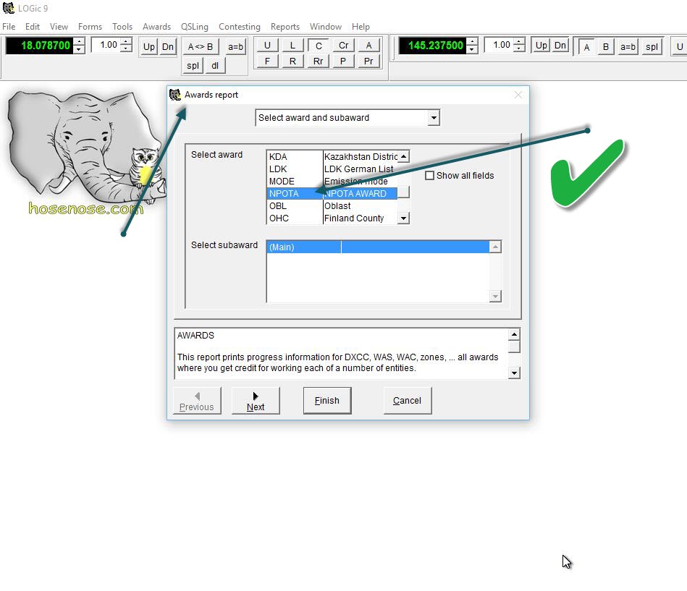This screenshot has height=591, width=687.
Task: Click the Next button
Action: point(256,401)
